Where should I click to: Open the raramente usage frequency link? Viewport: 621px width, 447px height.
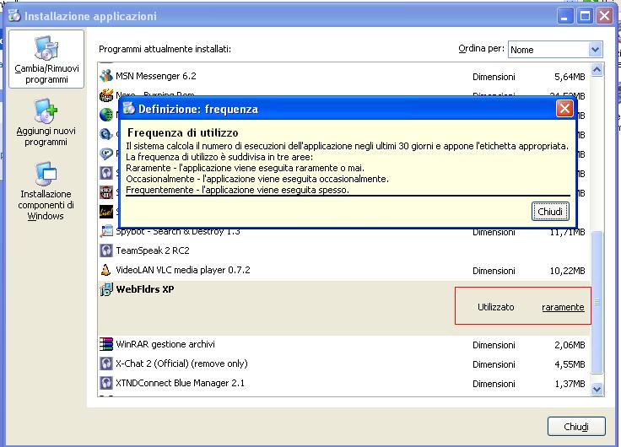coord(563,307)
